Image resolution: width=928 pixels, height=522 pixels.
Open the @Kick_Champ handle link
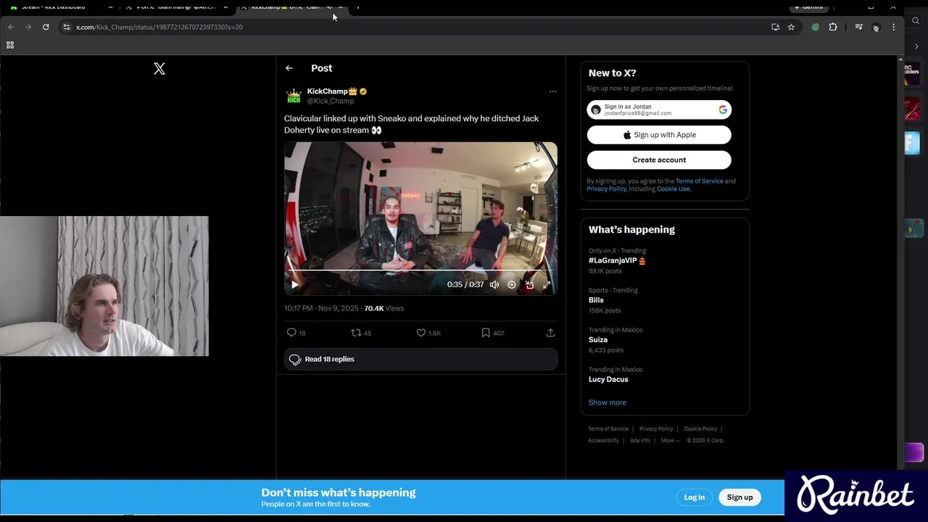331,101
